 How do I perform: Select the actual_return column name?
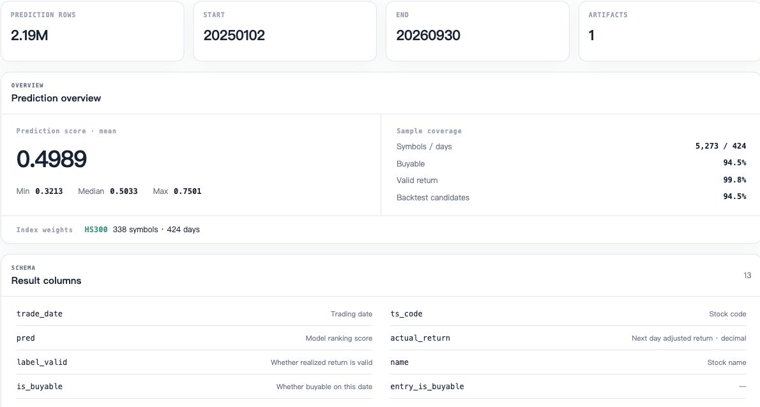click(x=420, y=338)
